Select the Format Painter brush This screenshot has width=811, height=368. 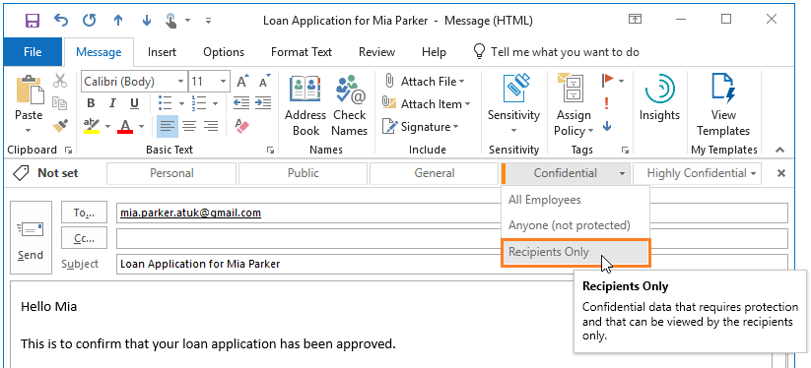pos(60,126)
